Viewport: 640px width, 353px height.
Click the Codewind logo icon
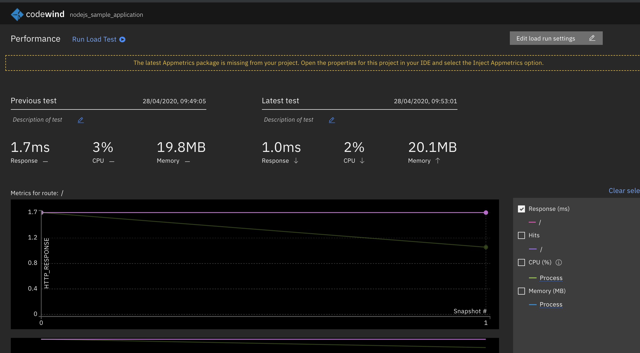pyautogui.click(x=17, y=14)
